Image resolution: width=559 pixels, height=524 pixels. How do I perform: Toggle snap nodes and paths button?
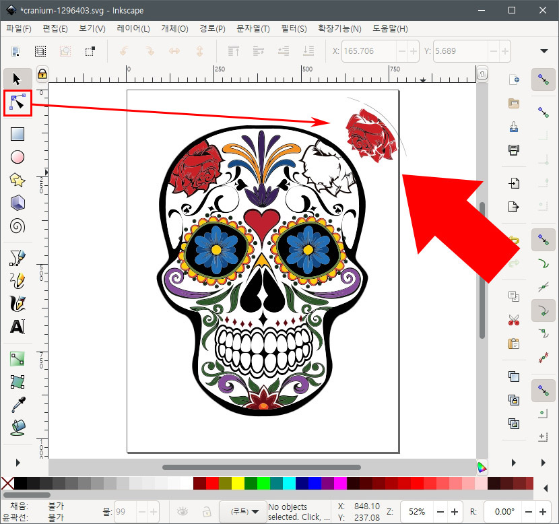point(544,239)
